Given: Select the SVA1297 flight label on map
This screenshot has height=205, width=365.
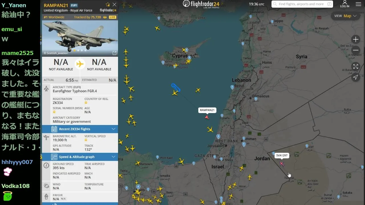Looking at the screenshot, I should [x=282, y=155].
